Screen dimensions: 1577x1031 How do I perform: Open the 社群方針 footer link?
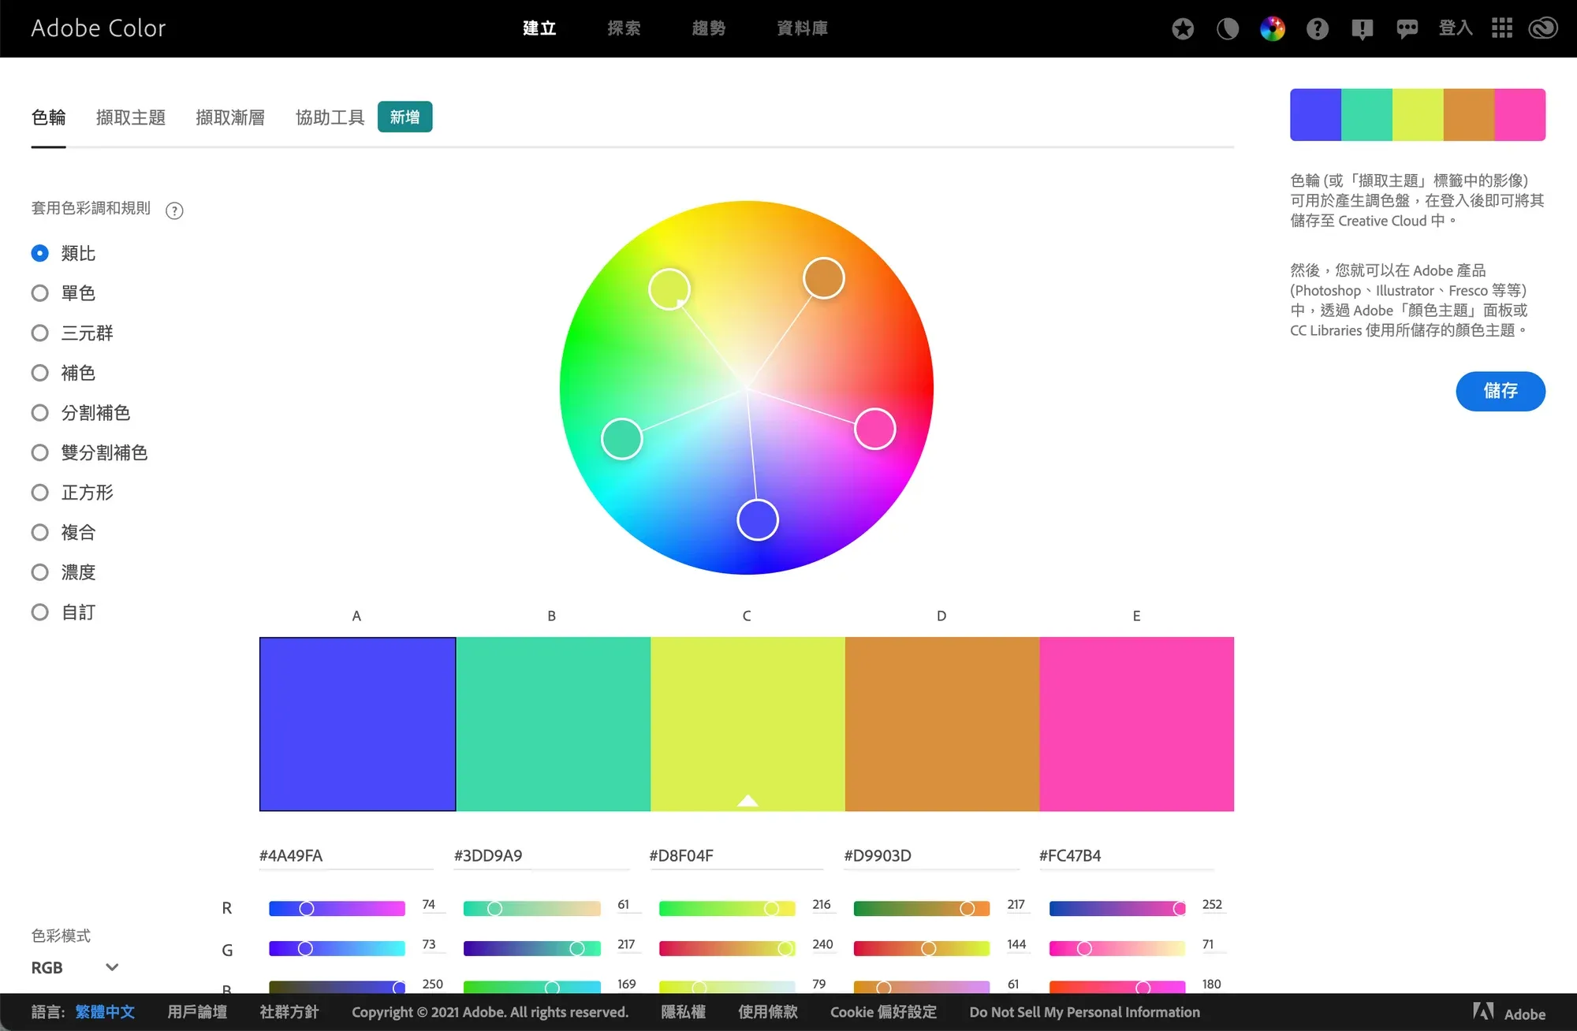pos(289,1012)
